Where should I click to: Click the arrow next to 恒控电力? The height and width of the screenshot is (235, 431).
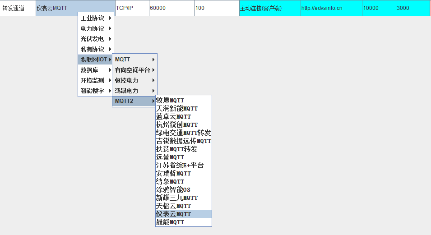point(153,81)
